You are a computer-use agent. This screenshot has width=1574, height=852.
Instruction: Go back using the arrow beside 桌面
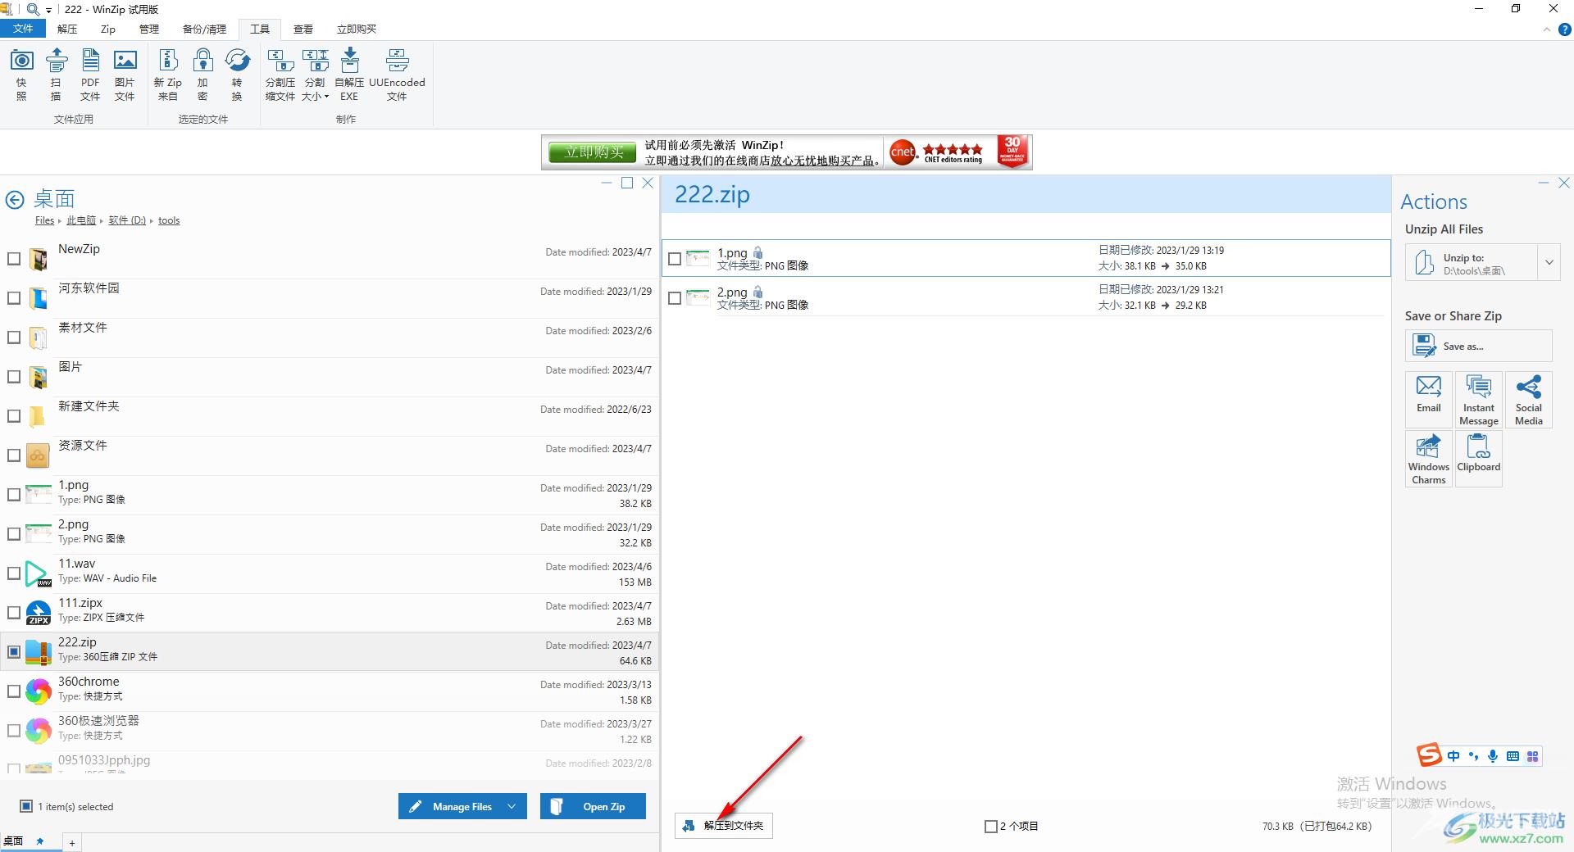click(15, 200)
